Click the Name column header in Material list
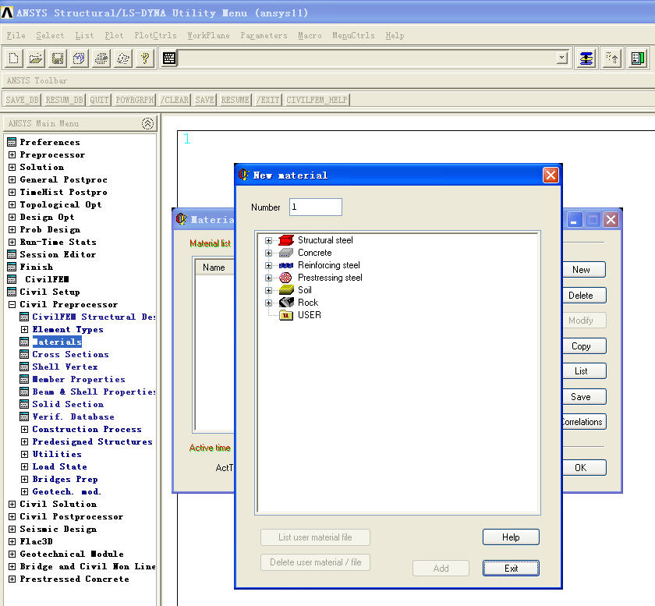Viewport: 655px width, 606px height. click(x=214, y=268)
